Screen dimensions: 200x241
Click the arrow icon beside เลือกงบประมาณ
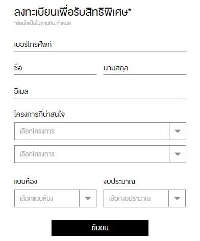pyautogui.click(x=177, y=198)
